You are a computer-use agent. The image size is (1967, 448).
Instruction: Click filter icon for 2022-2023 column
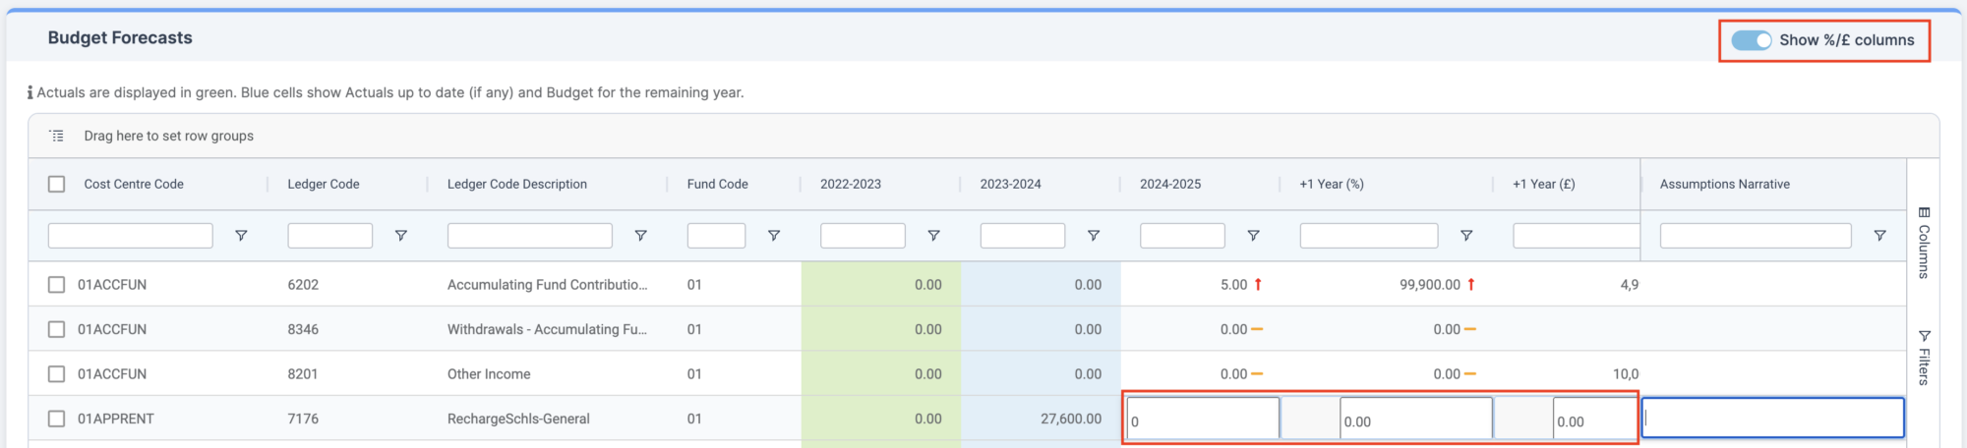pos(934,236)
